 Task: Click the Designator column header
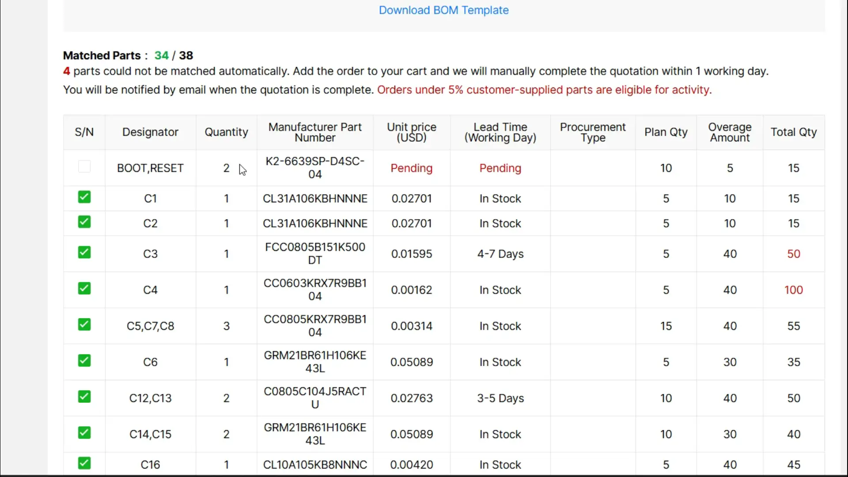150,132
